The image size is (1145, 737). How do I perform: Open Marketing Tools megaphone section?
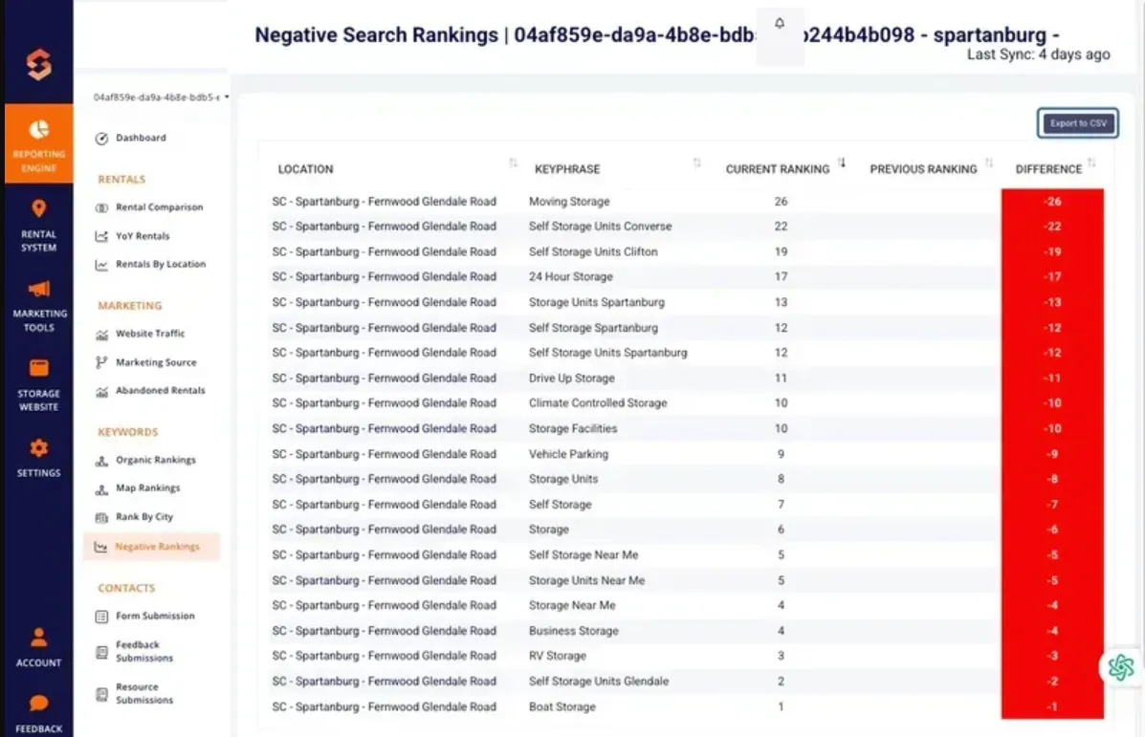tap(38, 306)
